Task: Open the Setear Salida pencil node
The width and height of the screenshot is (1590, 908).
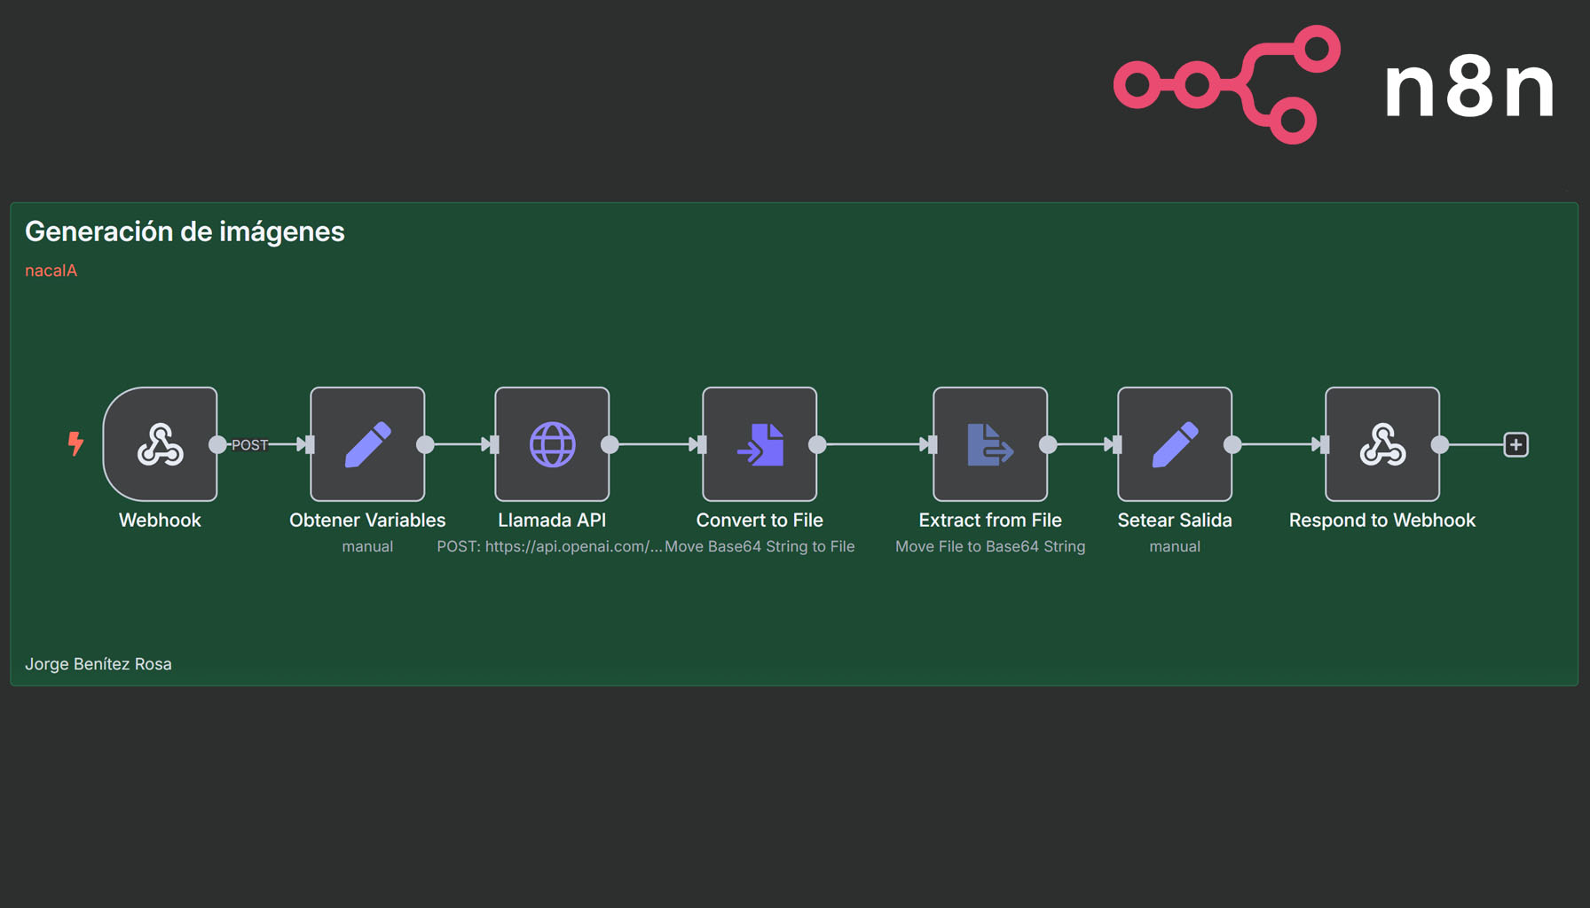Action: (1175, 444)
